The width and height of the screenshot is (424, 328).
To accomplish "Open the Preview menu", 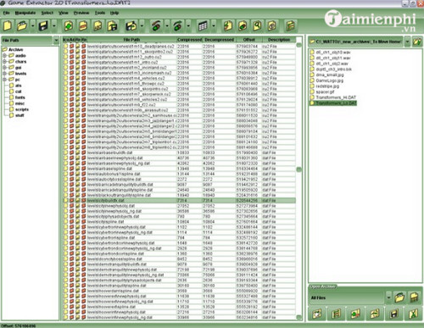I will point(81,13).
